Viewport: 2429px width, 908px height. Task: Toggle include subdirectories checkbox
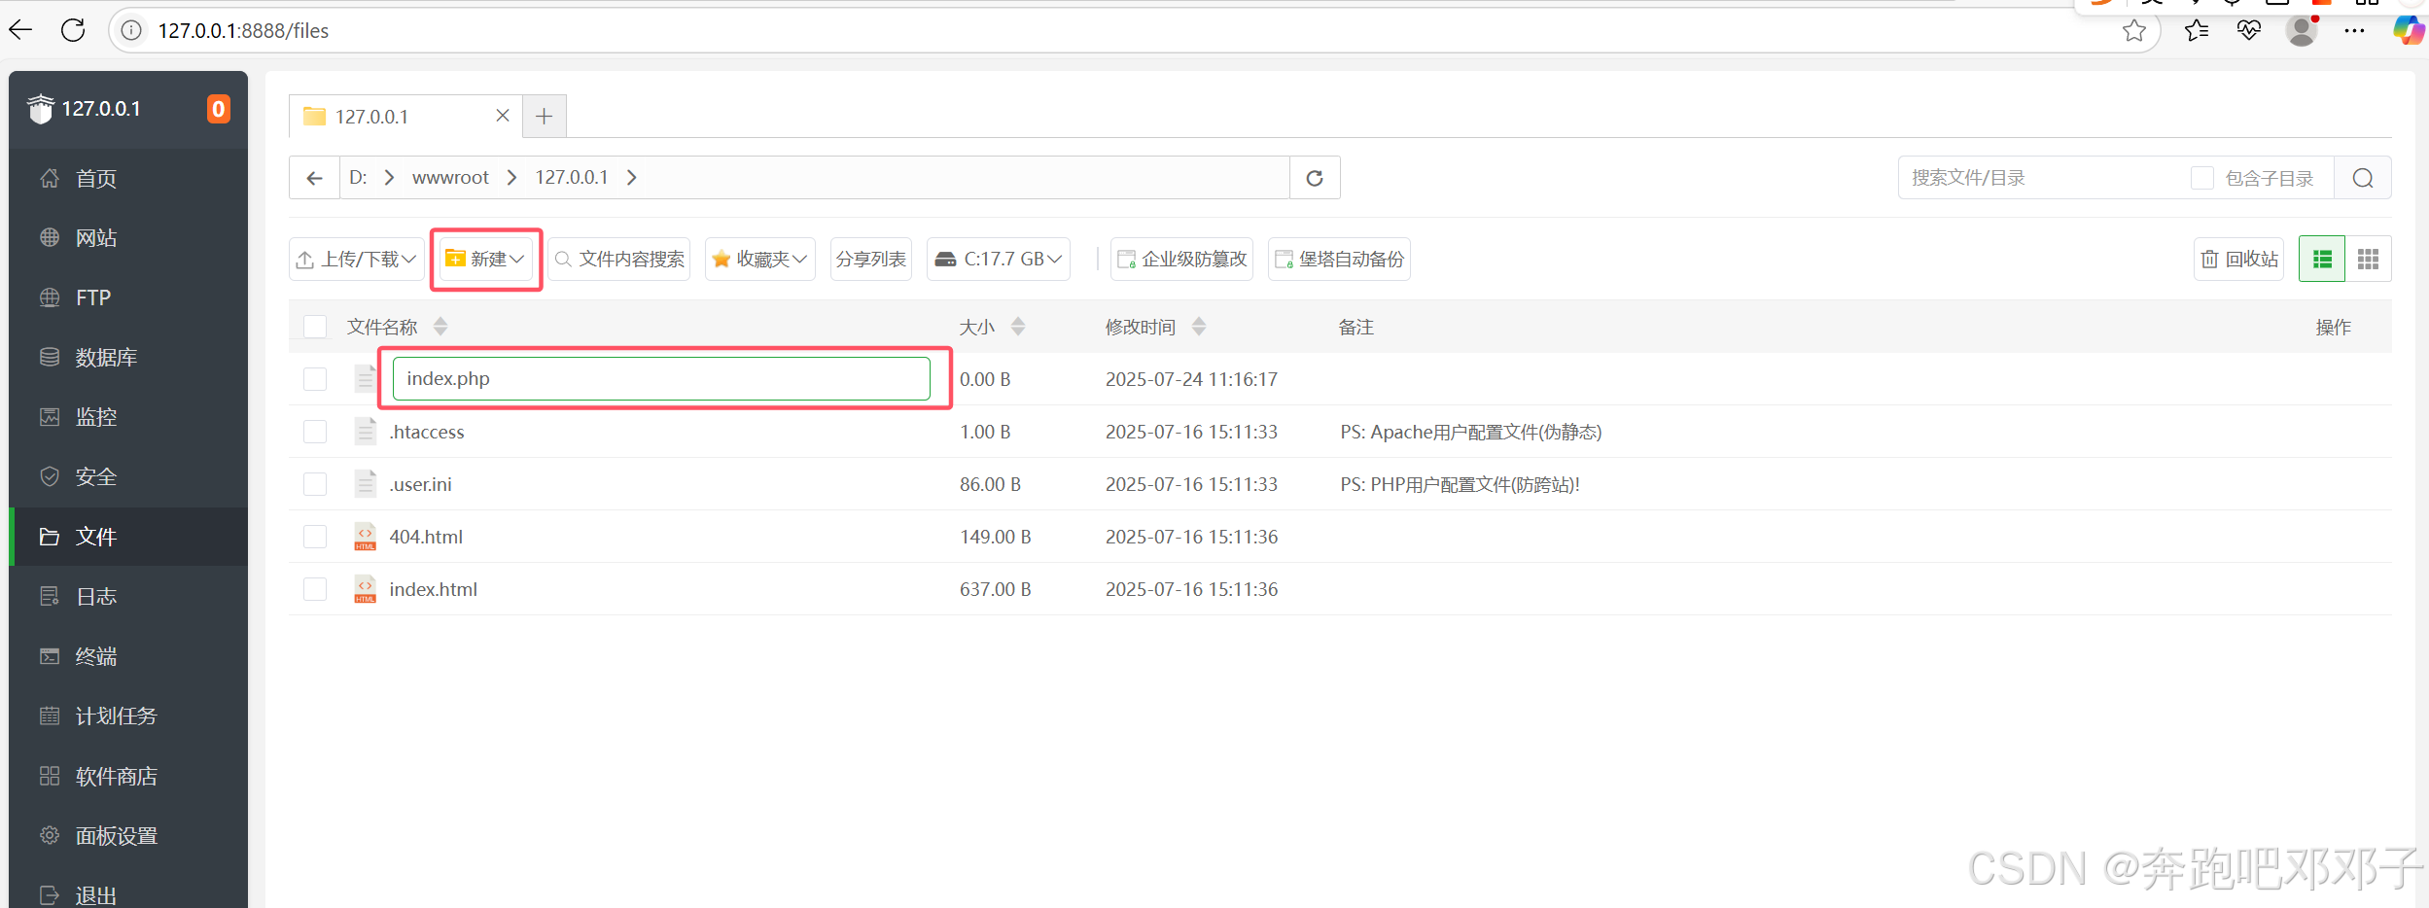[2202, 178]
